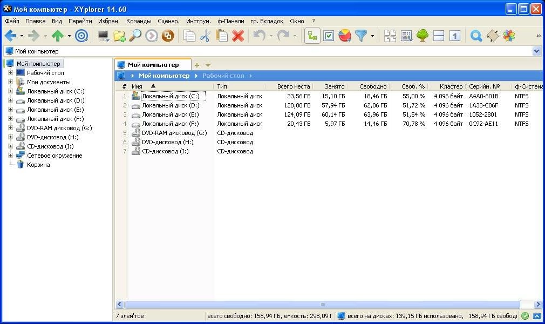The image size is (545, 324).
Task: Click the round arrow Preview icon
Action: tap(152, 36)
